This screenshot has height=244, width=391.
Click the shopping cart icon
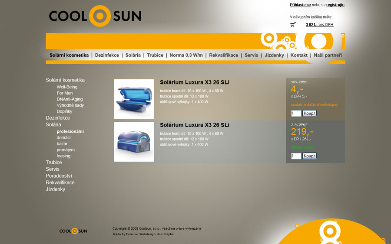click(293, 24)
